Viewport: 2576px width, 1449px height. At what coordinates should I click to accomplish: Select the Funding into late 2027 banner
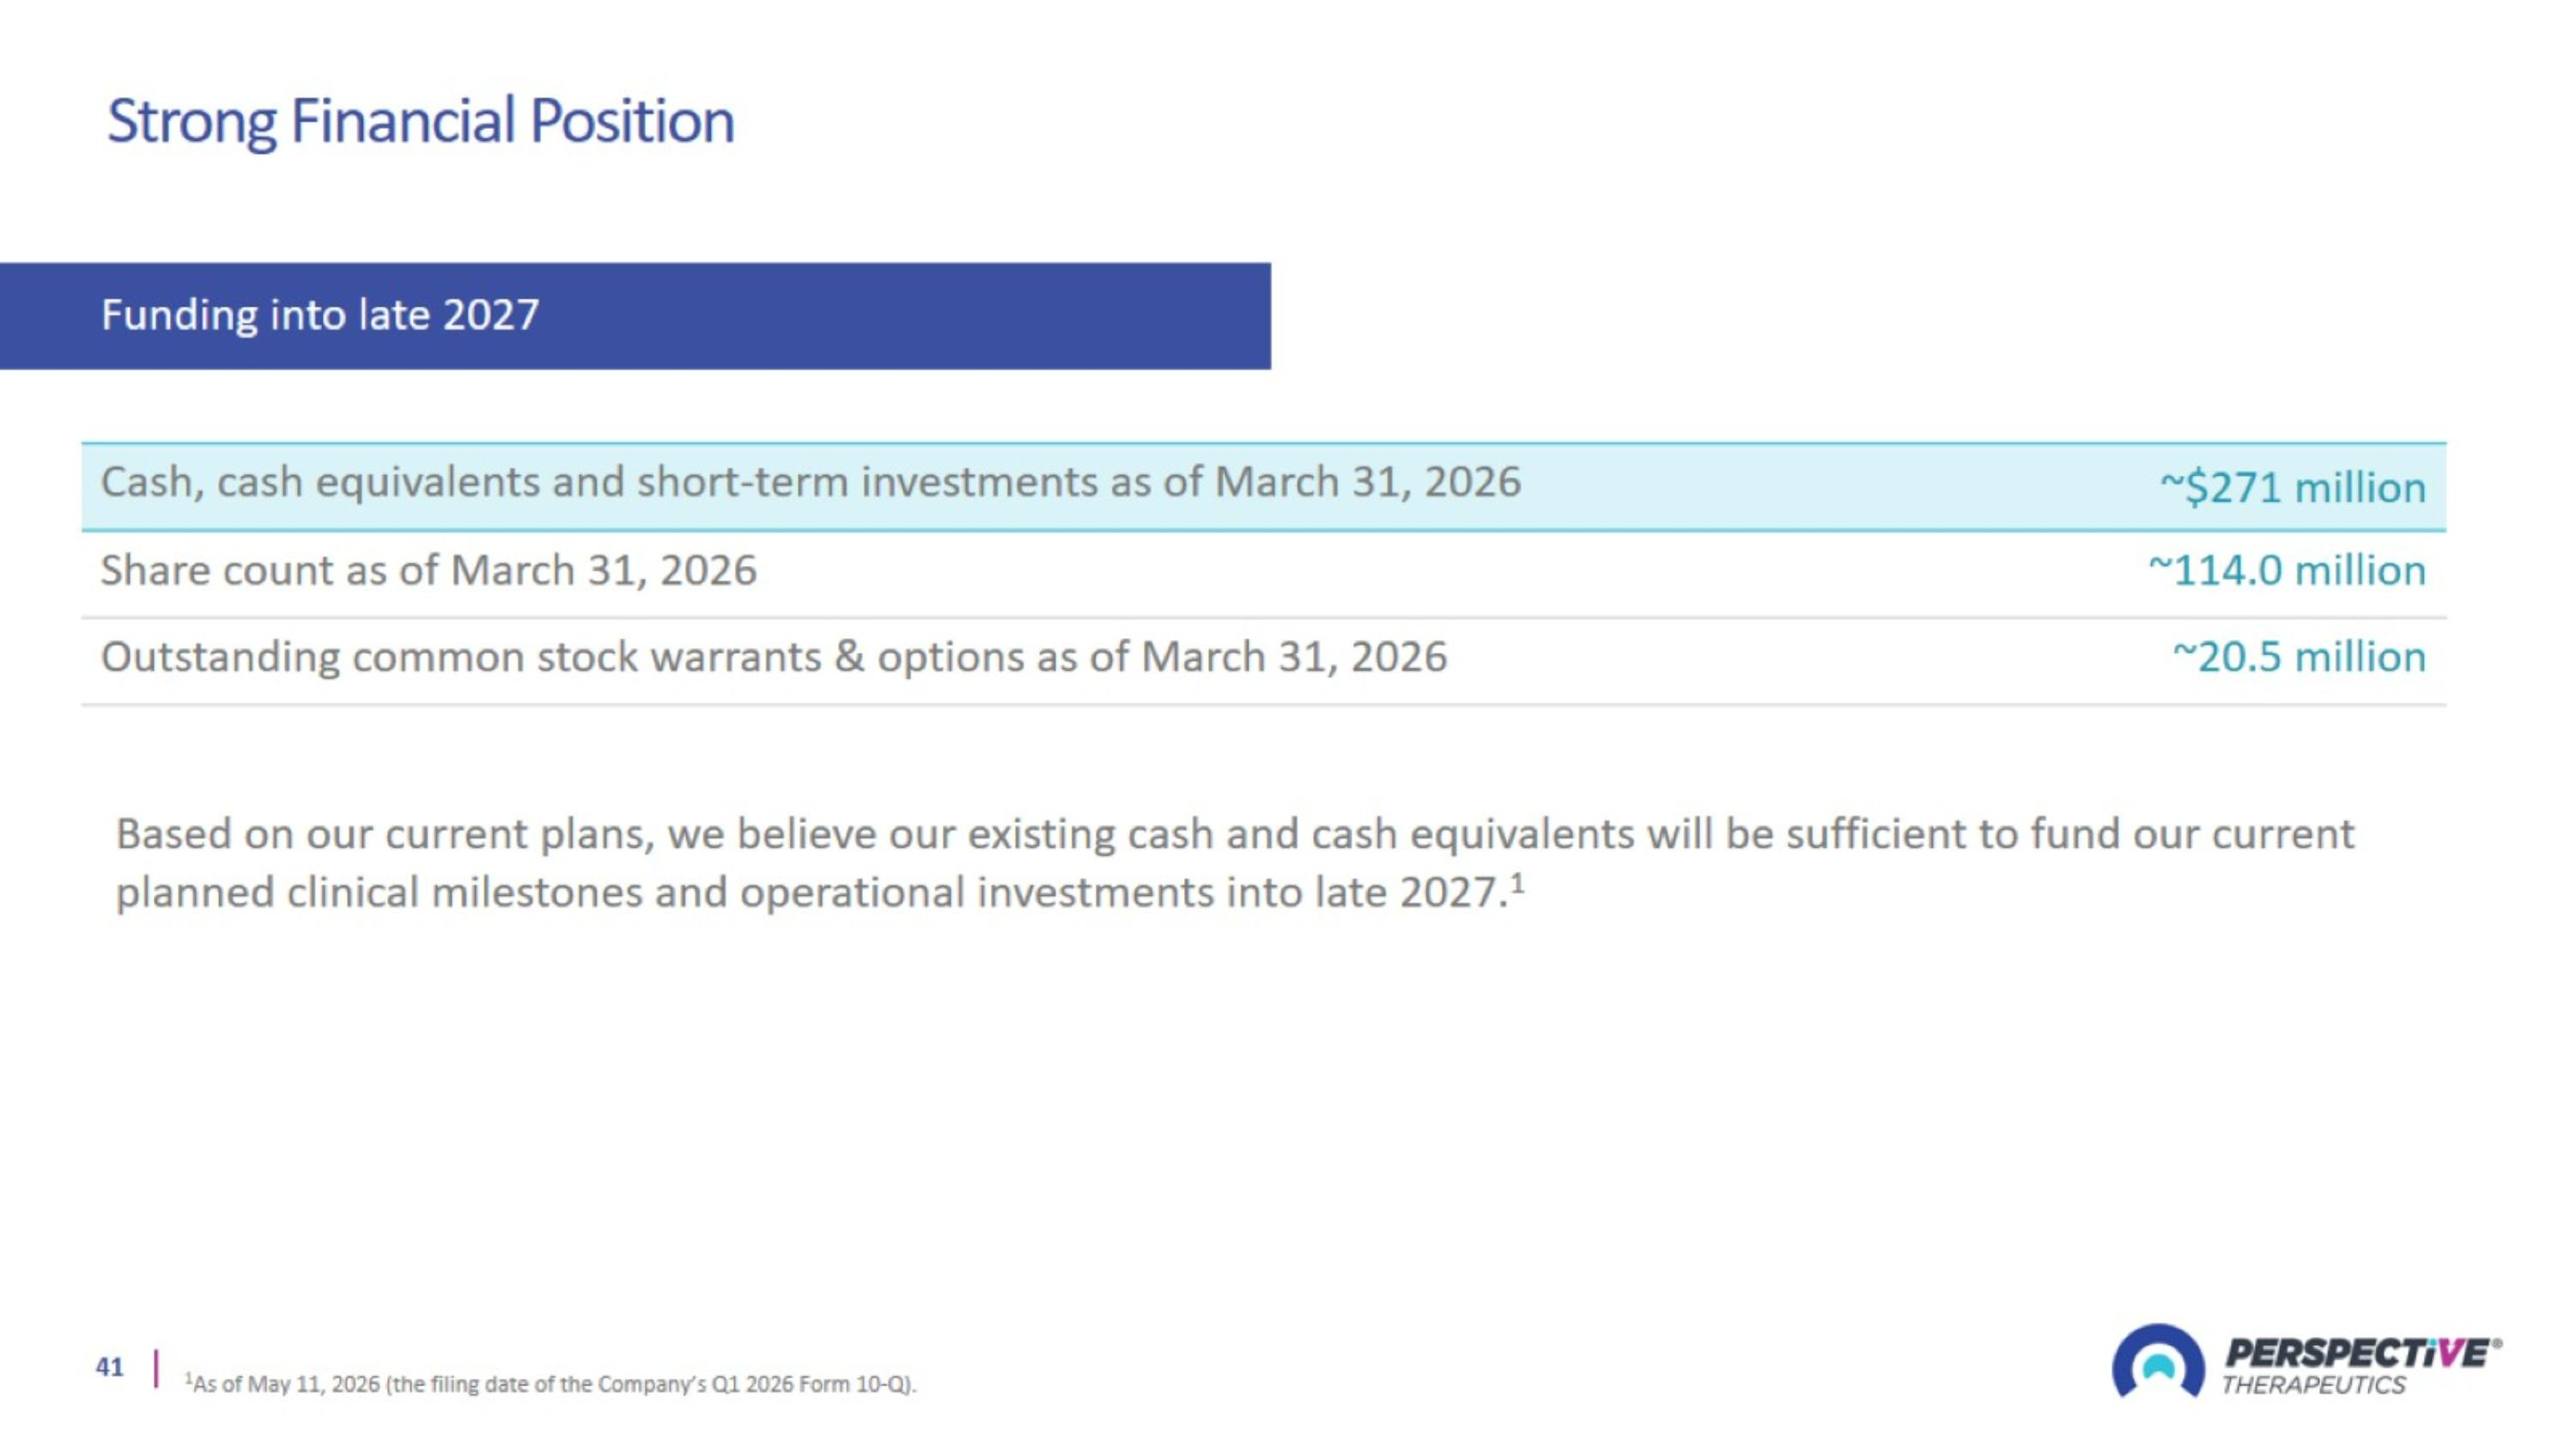(635, 316)
